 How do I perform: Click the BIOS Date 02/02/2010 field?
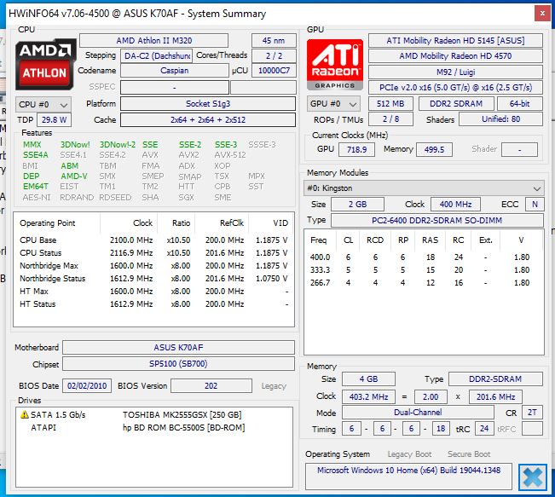click(87, 385)
